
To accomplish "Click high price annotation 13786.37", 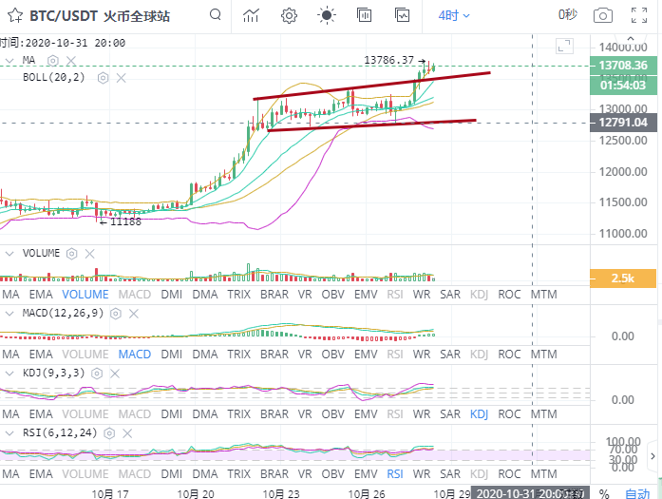I will tap(388, 61).
